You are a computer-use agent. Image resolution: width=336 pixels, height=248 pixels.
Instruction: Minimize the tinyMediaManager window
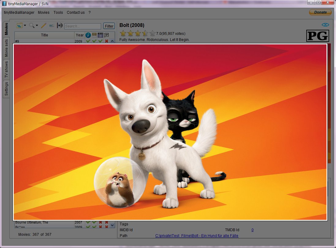click(311, 2)
